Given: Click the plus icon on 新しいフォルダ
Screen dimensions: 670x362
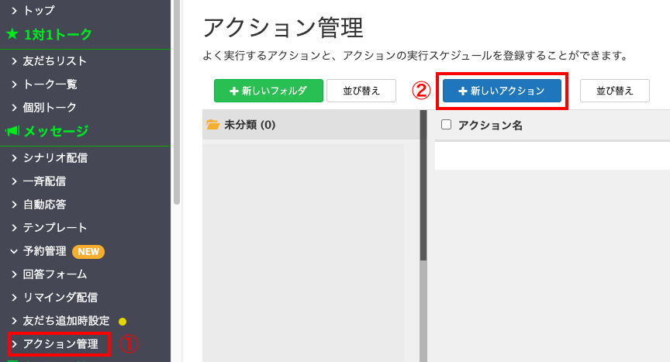Looking at the screenshot, I should [233, 91].
